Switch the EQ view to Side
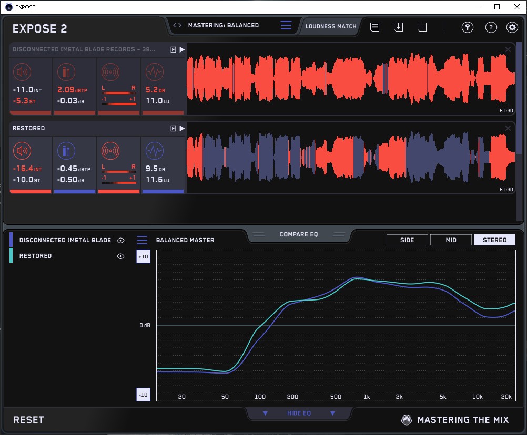 coord(407,240)
